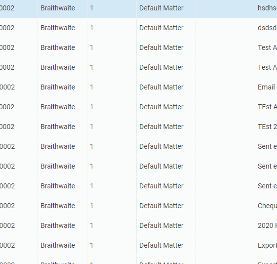Click Default Matter in the dsdsd row
Image resolution: width=277 pixels, height=264 pixels.
click(161, 28)
